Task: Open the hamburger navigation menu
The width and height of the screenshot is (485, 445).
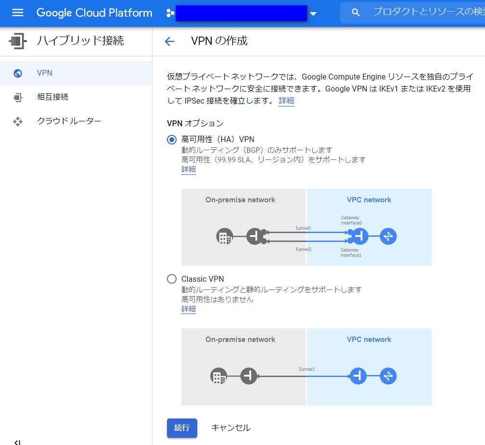Action: (18, 13)
